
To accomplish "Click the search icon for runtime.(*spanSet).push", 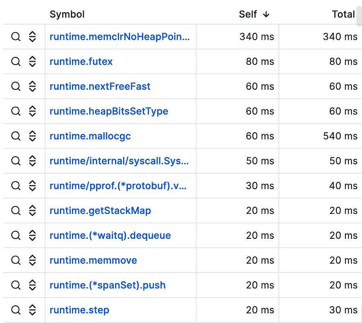I will tap(16, 285).
